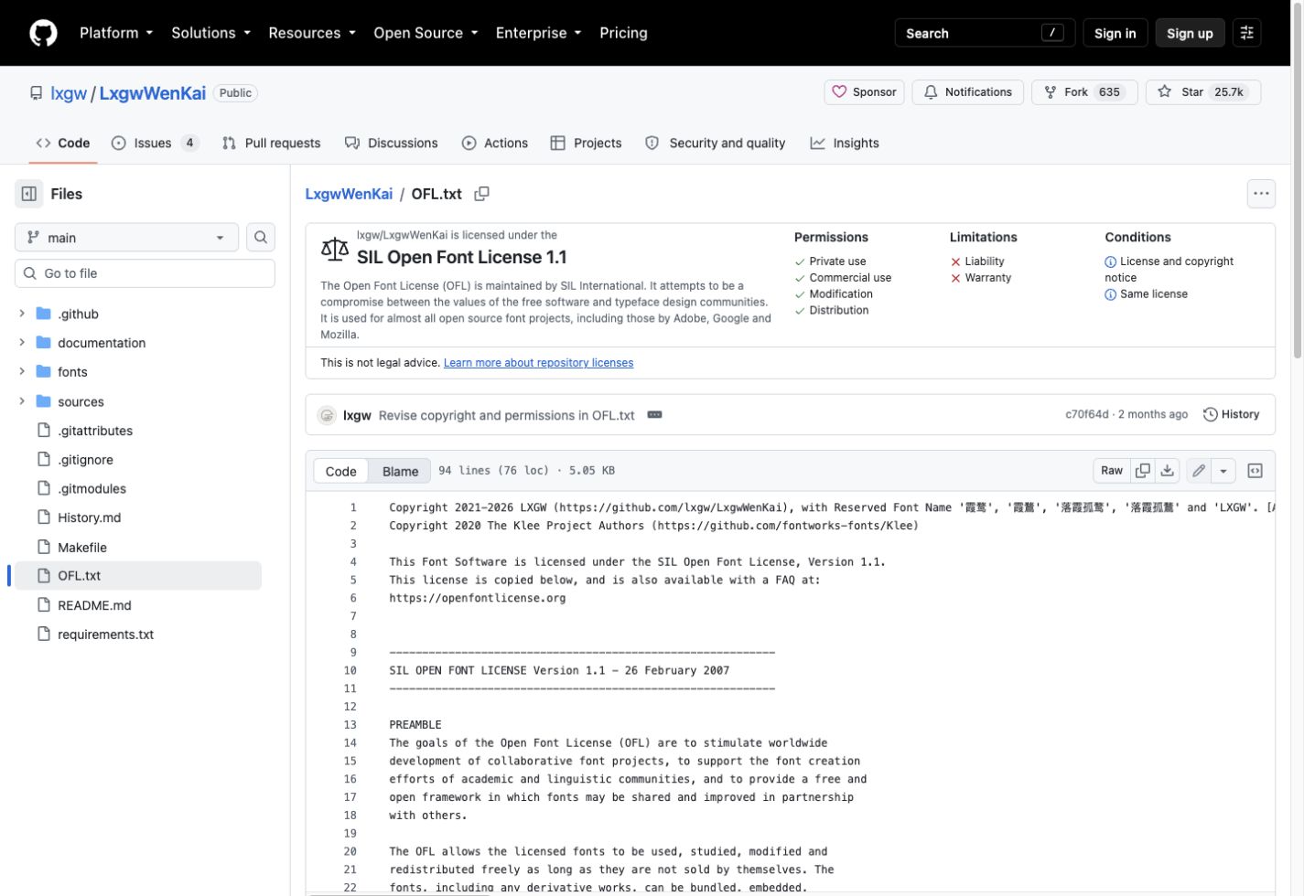The width and height of the screenshot is (1304, 896).
Task: Search files with the magnifier button
Action: [x=261, y=238]
